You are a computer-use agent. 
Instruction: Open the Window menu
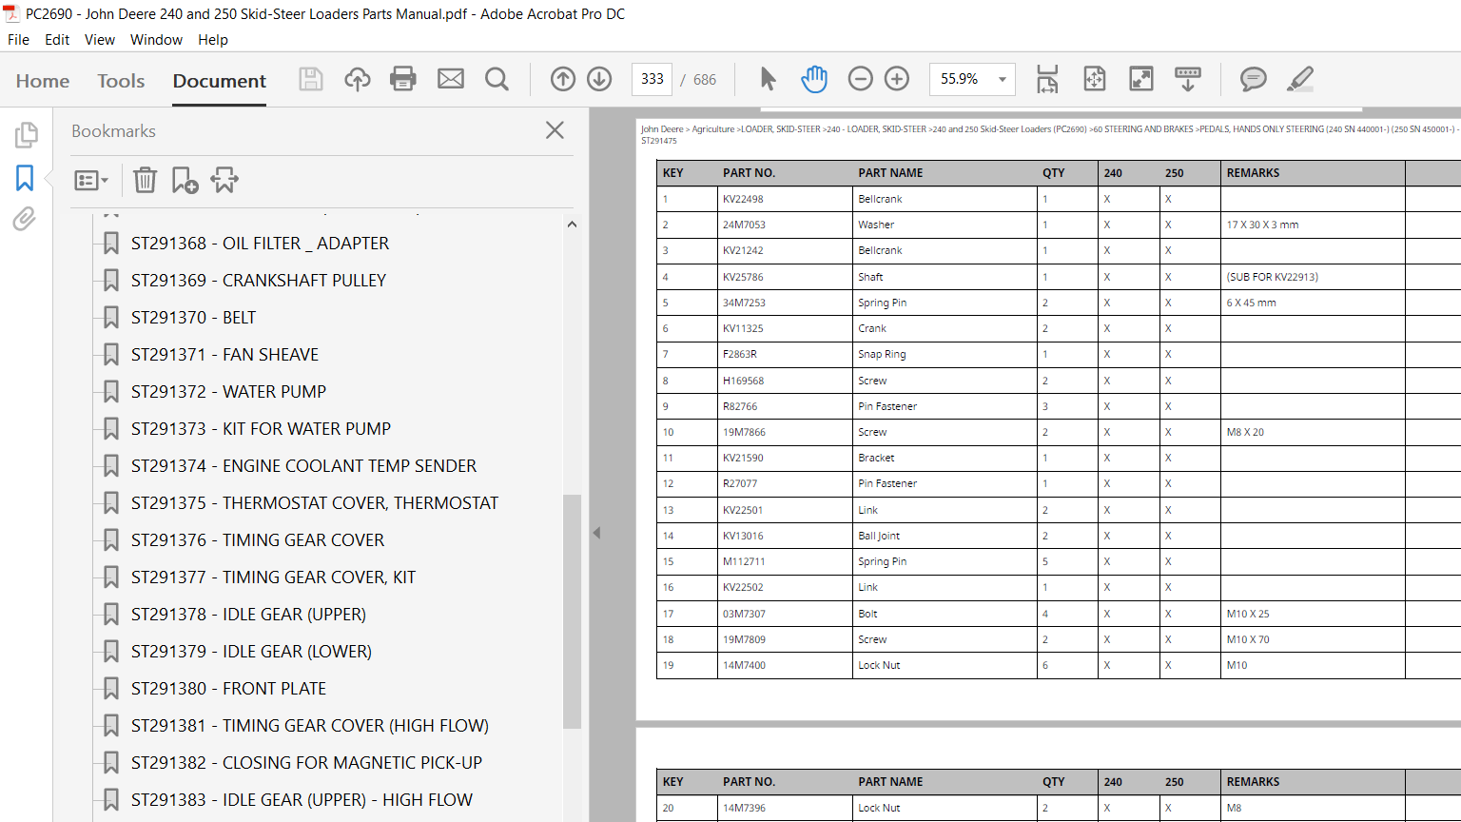[156, 40]
